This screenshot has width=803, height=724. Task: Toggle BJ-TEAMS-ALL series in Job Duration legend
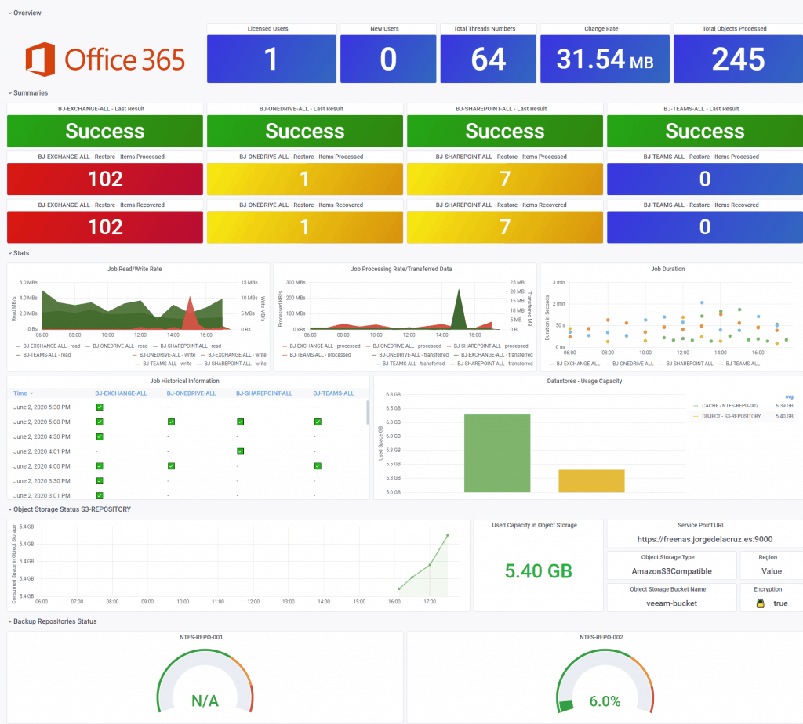tap(743, 364)
